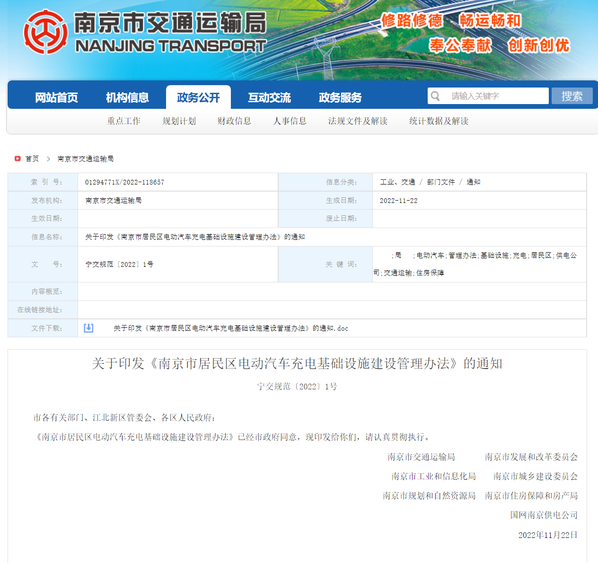Click the Nanjing Transport red logo emblem
This screenshot has width=598, height=563.
[45, 32]
